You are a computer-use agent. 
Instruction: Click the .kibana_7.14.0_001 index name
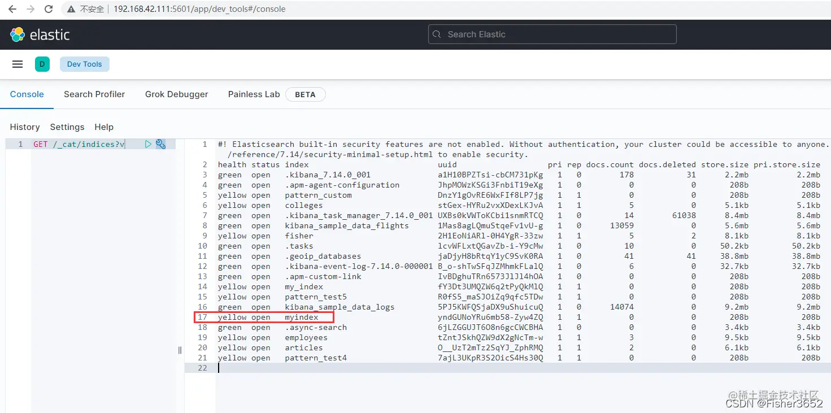point(328,175)
